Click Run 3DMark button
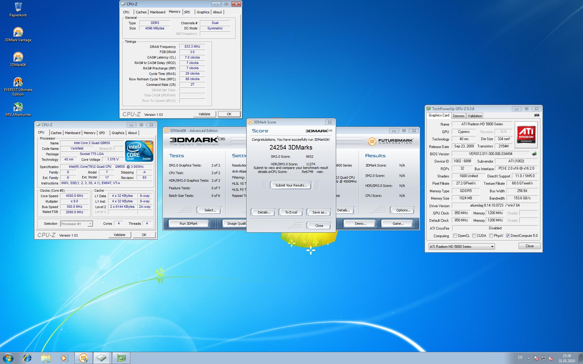 189,224
